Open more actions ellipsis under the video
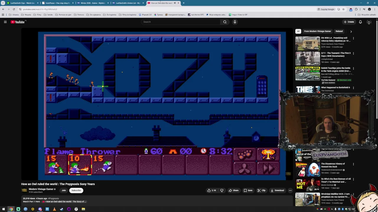The image size is (378, 212). [290, 190]
